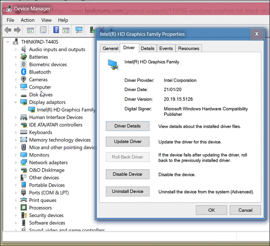
Task: Switch to the Details tab
Action: click(x=148, y=48)
